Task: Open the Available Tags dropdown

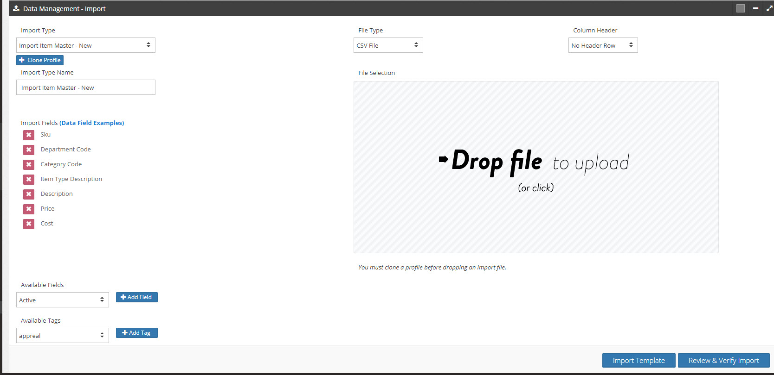Action: [x=63, y=336]
